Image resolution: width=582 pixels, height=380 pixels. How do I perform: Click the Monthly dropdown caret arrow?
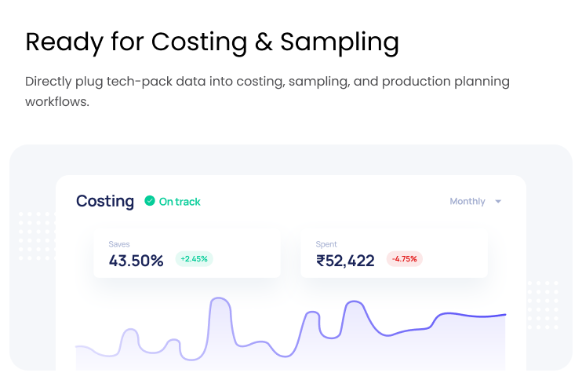pyautogui.click(x=498, y=202)
